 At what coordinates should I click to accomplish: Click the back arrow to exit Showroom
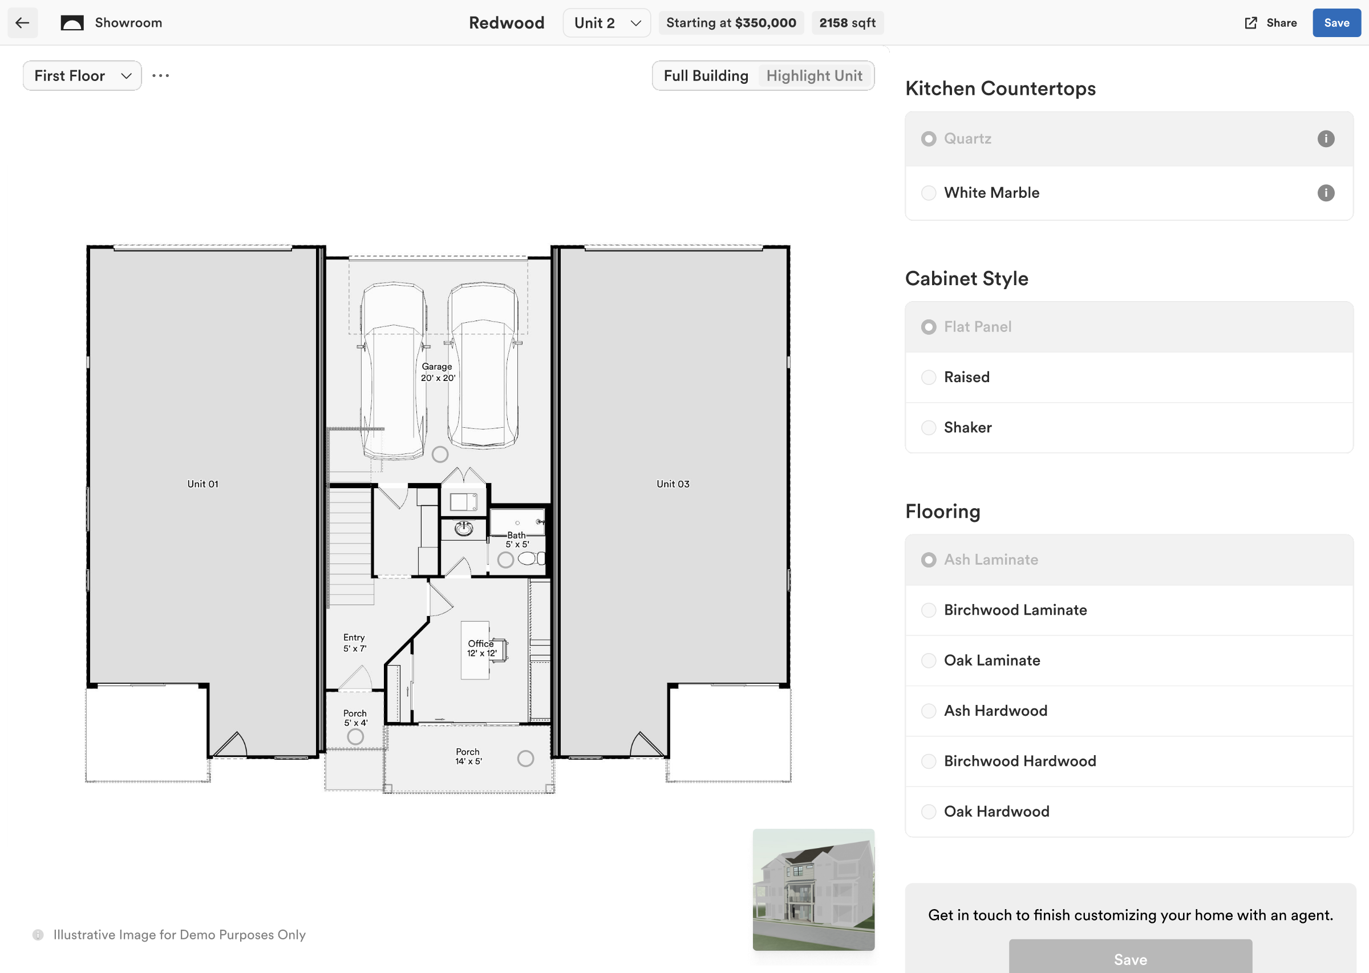[22, 23]
